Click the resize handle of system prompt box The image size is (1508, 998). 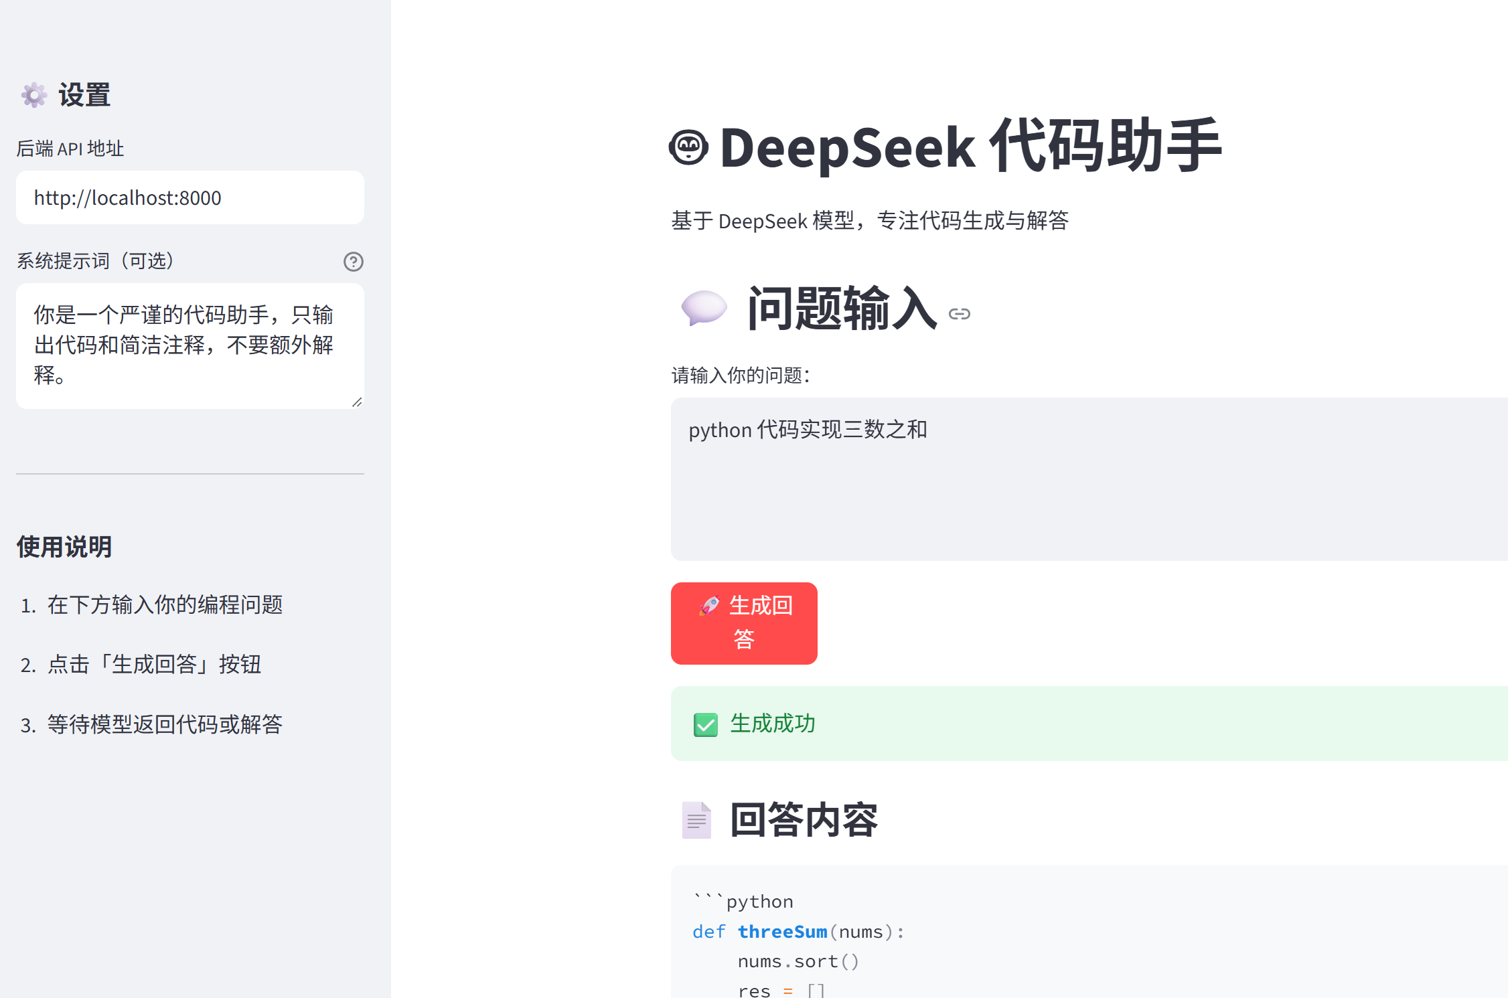(357, 402)
